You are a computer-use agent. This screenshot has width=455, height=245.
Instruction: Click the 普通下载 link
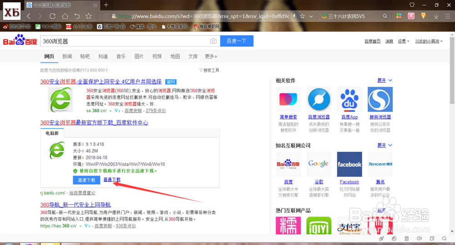[x=112, y=180]
